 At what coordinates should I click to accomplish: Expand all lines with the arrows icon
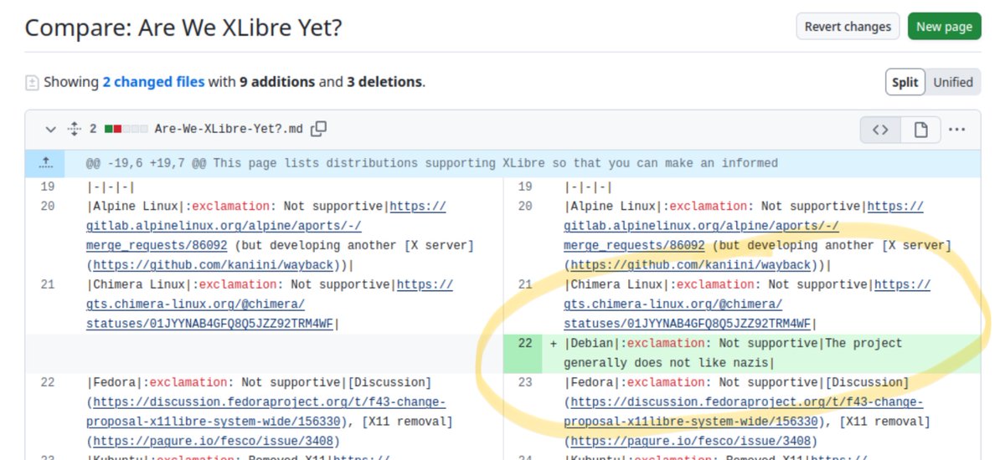tap(74, 130)
